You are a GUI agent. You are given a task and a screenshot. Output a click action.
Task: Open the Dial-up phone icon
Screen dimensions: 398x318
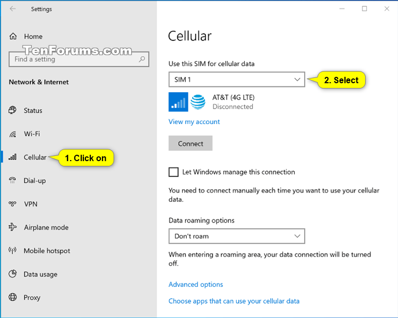point(12,180)
